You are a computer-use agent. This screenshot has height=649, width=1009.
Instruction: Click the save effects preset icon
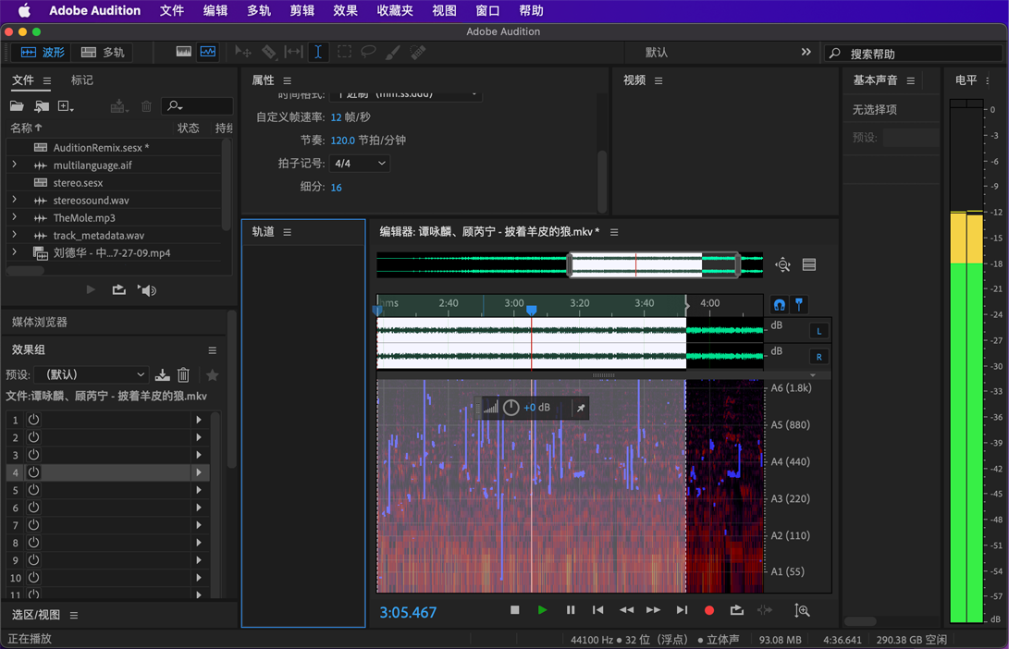pos(163,375)
